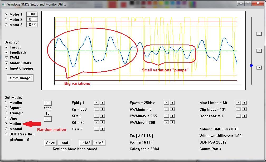Click the blue vertical slider handle
This screenshot has width=266, height=162.
tap(251, 65)
